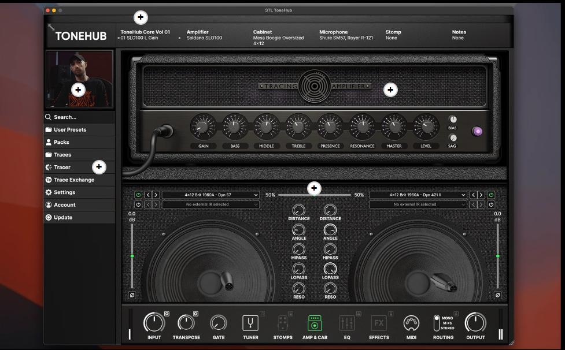Click ToneHub Core Vol 01 preset name
This screenshot has height=350, width=565.
(x=145, y=32)
